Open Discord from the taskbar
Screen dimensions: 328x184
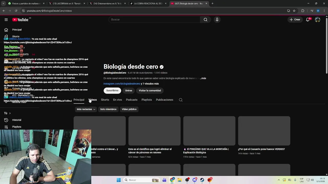click(x=195, y=180)
